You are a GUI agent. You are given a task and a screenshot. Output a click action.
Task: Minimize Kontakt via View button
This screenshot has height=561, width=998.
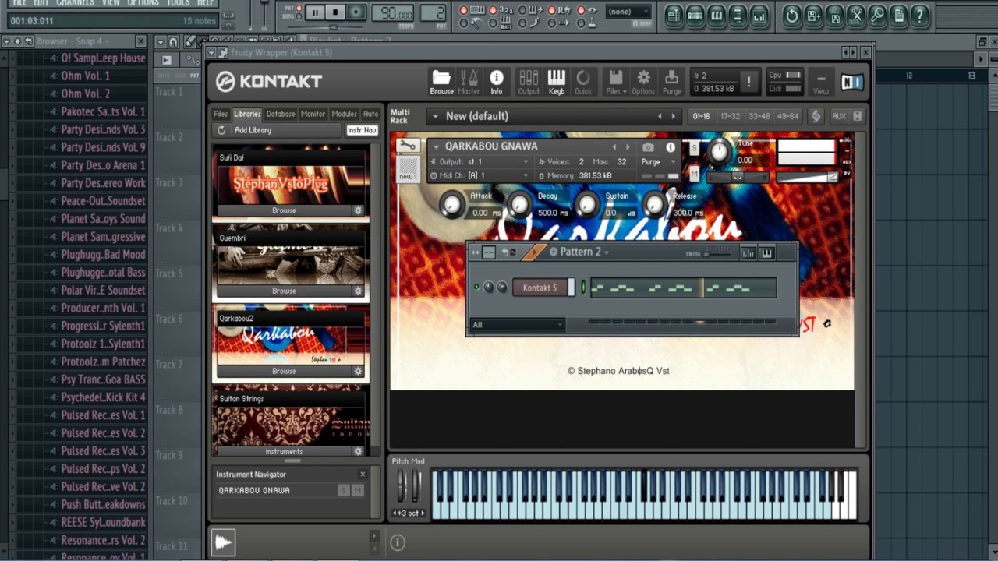tap(821, 82)
